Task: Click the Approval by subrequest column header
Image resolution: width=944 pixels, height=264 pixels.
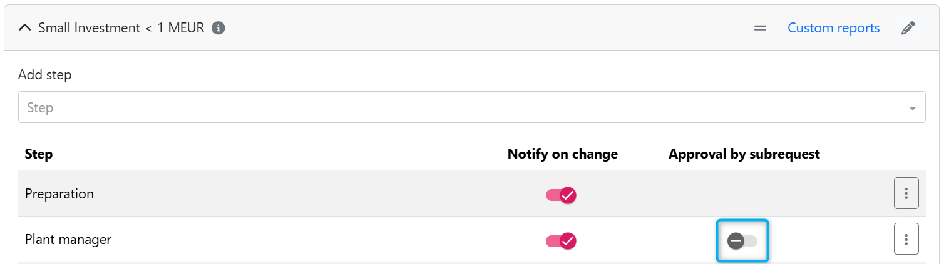Action: point(744,154)
